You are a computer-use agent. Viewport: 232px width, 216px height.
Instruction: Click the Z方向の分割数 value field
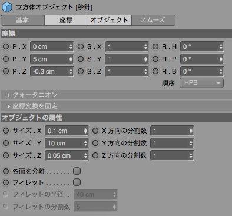click(172, 155)
